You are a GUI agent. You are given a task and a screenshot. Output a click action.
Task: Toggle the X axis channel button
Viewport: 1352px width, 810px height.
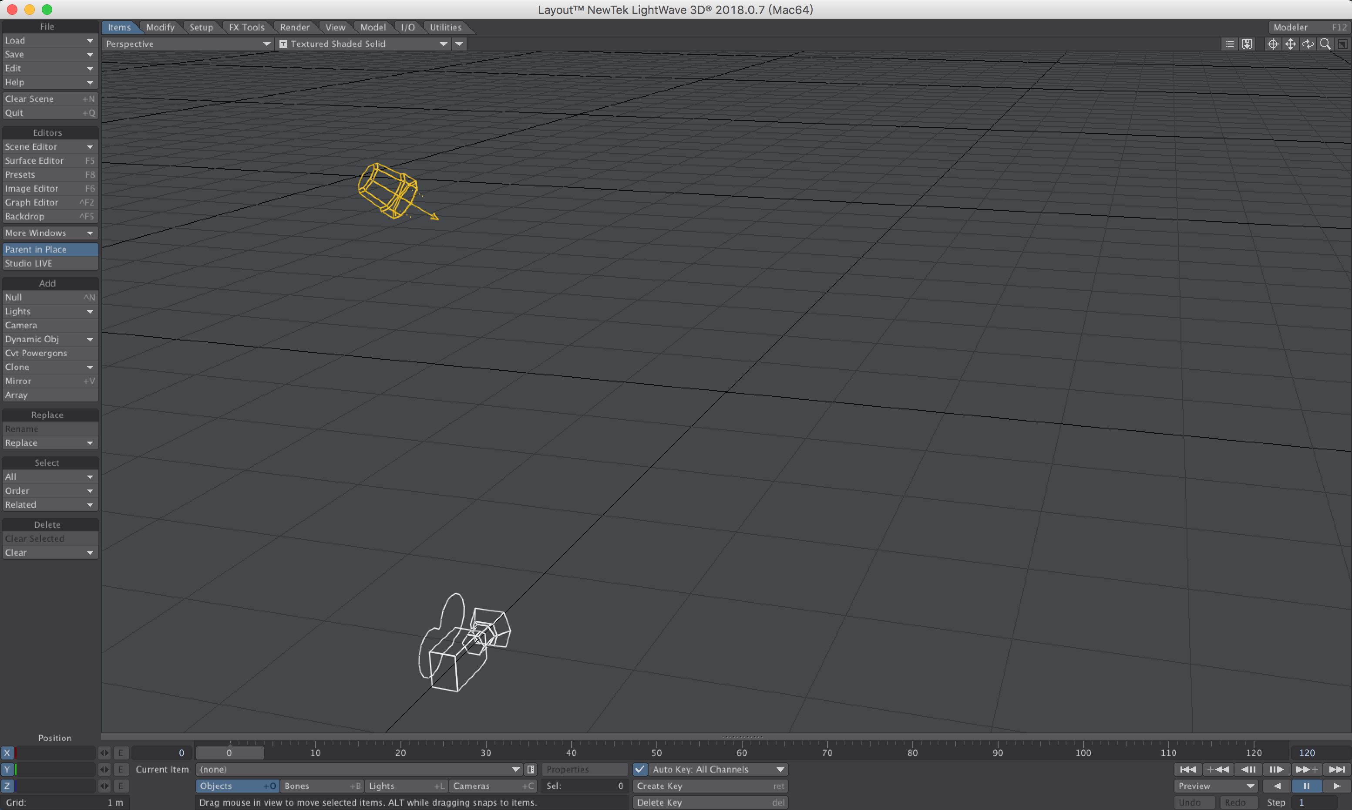click(7, 753)
